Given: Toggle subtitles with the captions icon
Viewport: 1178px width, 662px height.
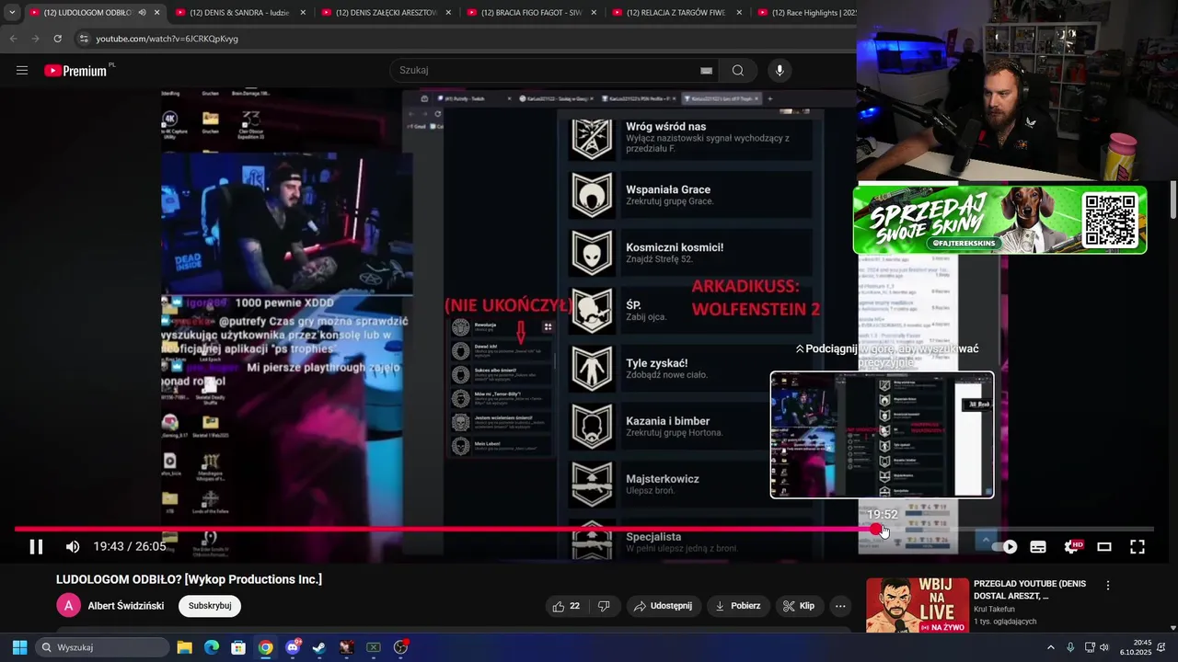Looking at the screenshot, I should point(1038,547).
